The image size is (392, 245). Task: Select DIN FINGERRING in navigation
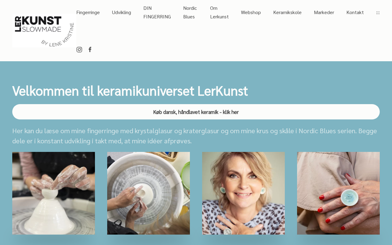coord(157,12)
